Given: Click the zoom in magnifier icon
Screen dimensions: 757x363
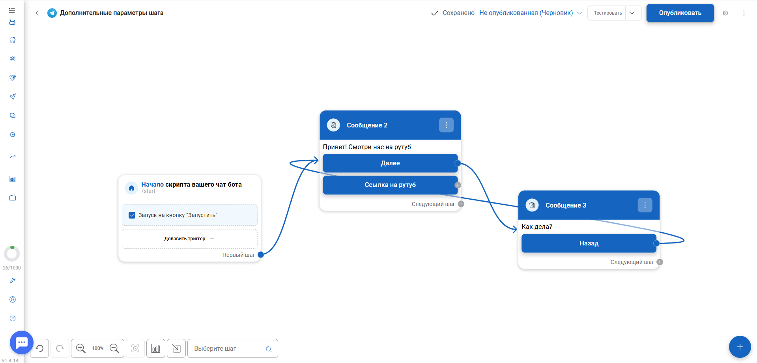Looking at the screenshot, I should pyautogui.click(x=81, y=348).
